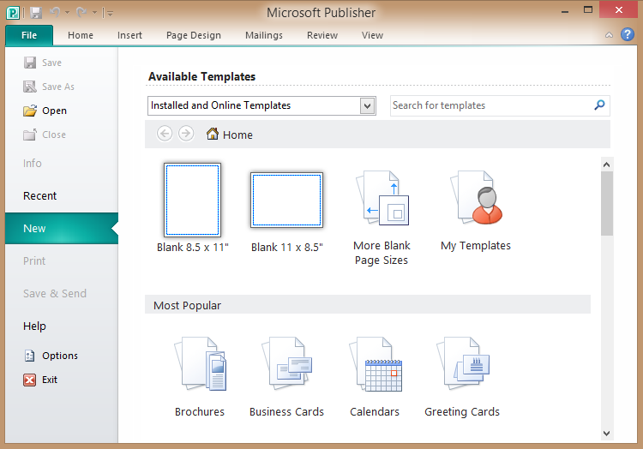
Task: Select Save & Send in the left pane
Action: click(x=55, y=293)
